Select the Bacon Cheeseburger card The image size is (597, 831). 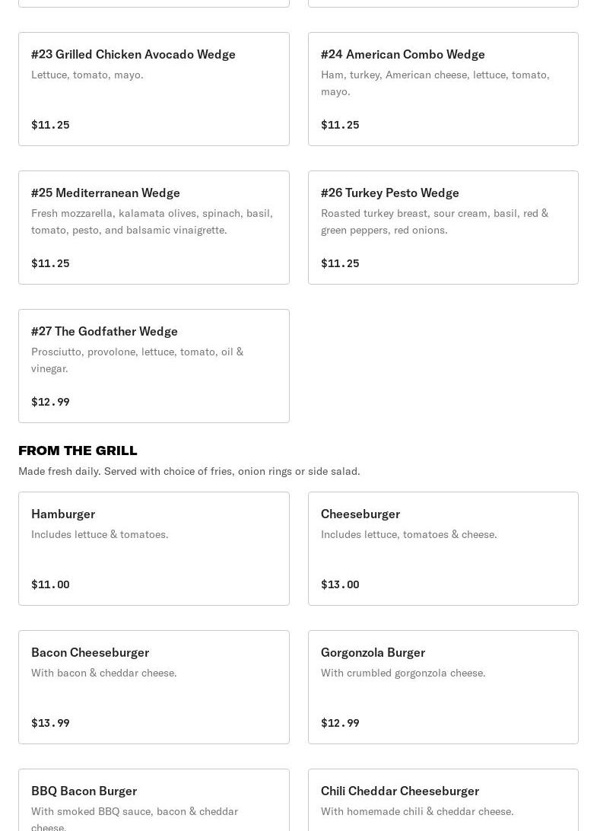coord(154,686)
